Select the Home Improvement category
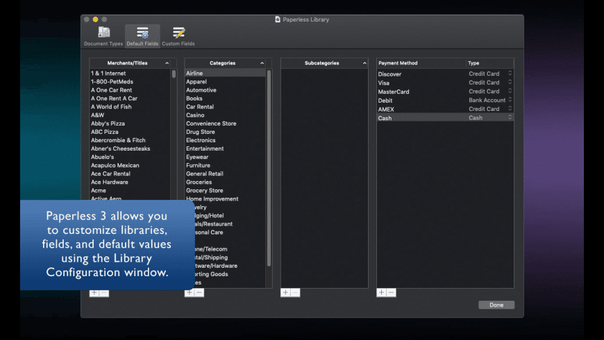 225,199
